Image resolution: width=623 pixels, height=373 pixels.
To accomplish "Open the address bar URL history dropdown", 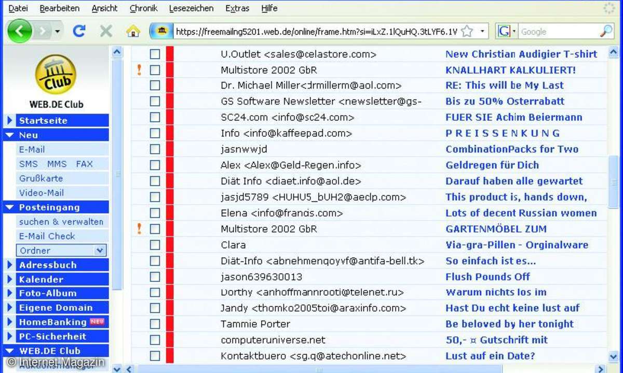I will (x=482, y=32).
